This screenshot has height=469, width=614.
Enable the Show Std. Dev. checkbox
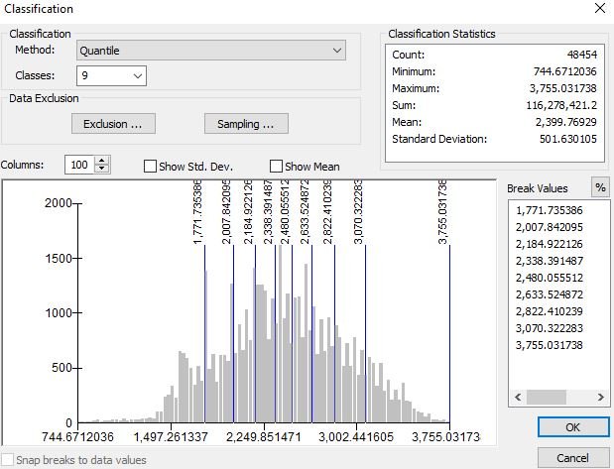(x=151, y=167)
